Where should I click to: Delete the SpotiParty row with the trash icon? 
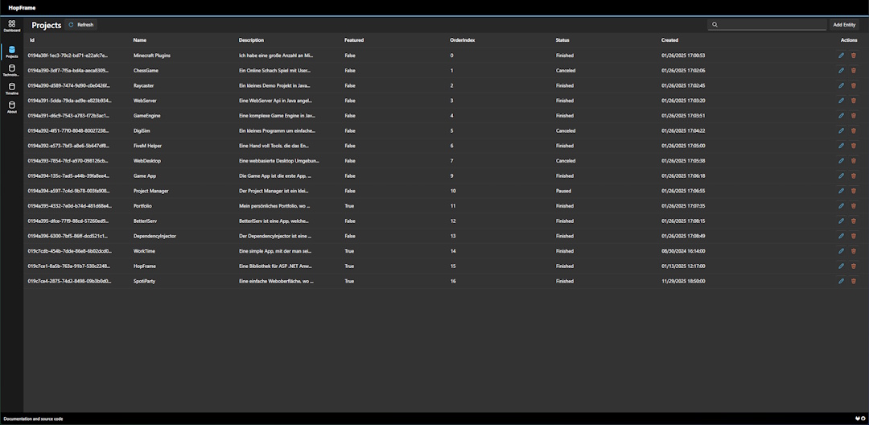[854, 281]
